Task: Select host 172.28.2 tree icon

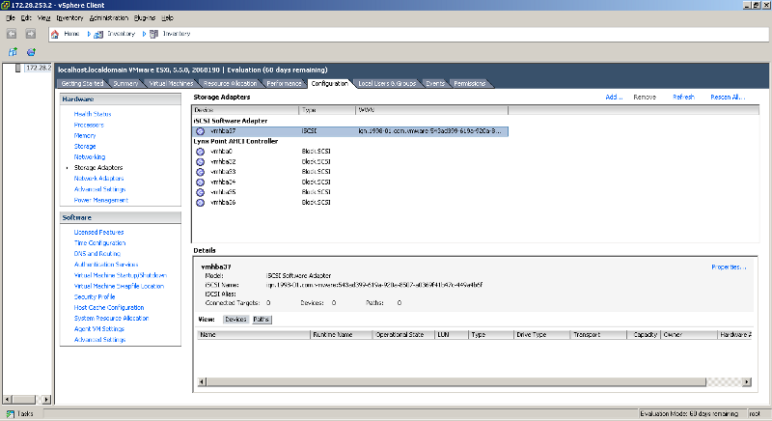Action: [18, 68]
